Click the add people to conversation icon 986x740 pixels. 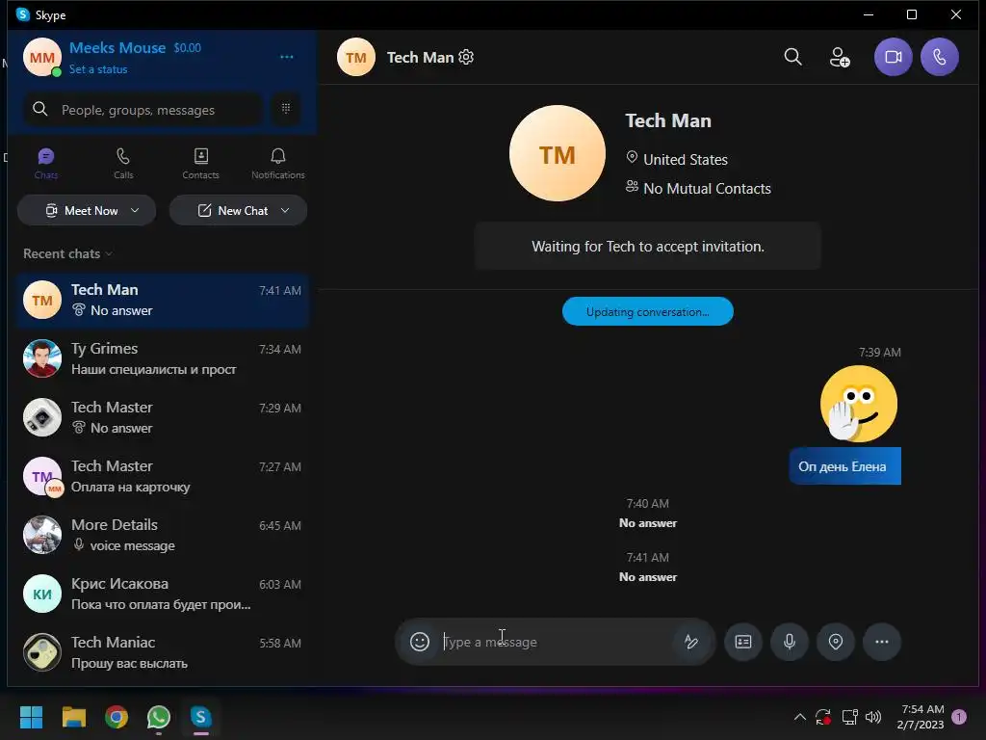[x=840, y=57]
